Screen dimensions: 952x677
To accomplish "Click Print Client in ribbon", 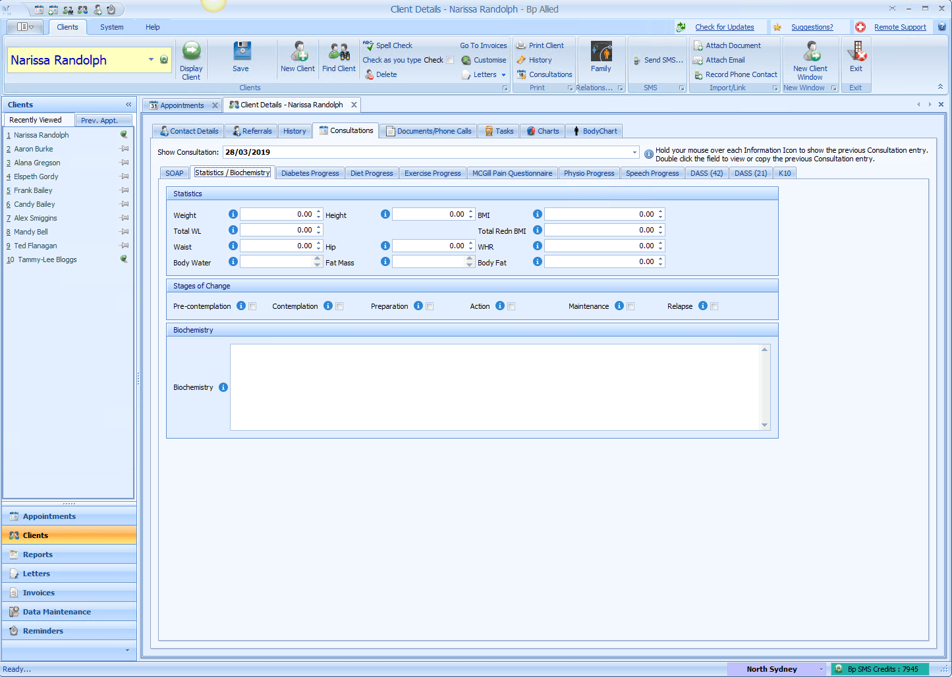I will 540,45.
